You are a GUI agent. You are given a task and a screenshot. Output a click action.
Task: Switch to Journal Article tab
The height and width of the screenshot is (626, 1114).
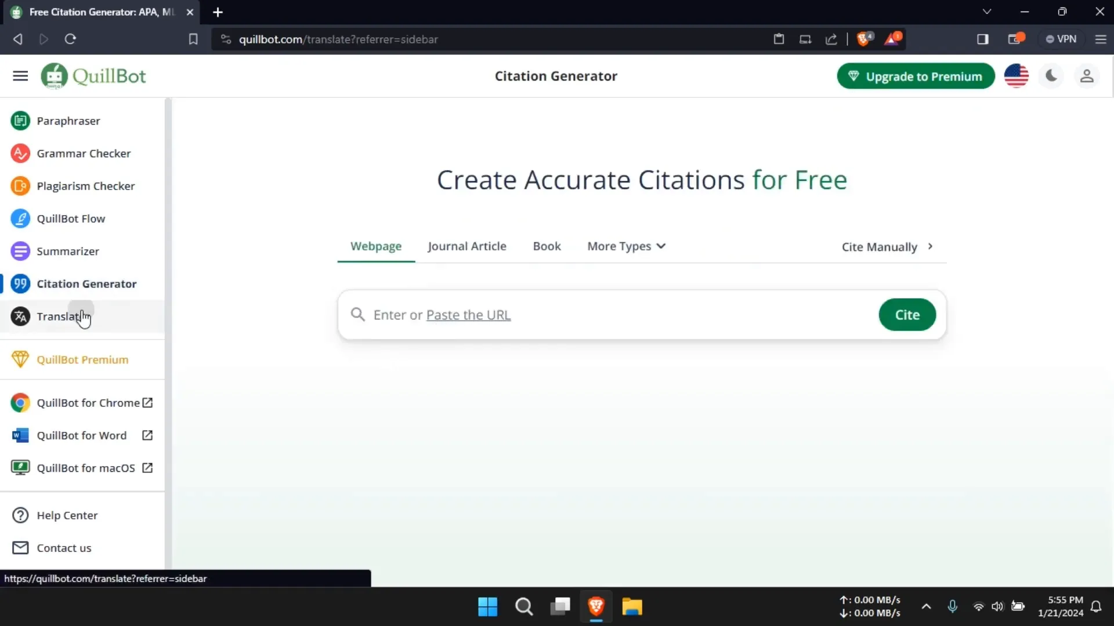coord(466,245)
